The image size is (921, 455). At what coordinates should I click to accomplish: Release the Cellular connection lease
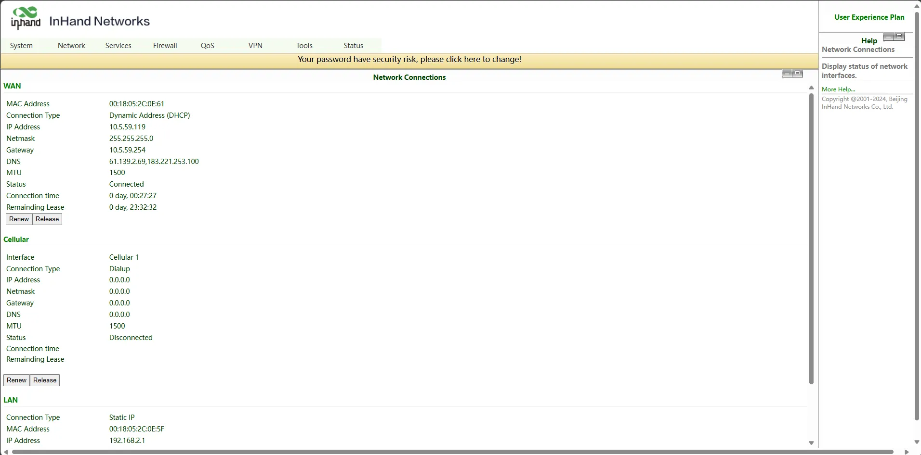pos(45,380)
